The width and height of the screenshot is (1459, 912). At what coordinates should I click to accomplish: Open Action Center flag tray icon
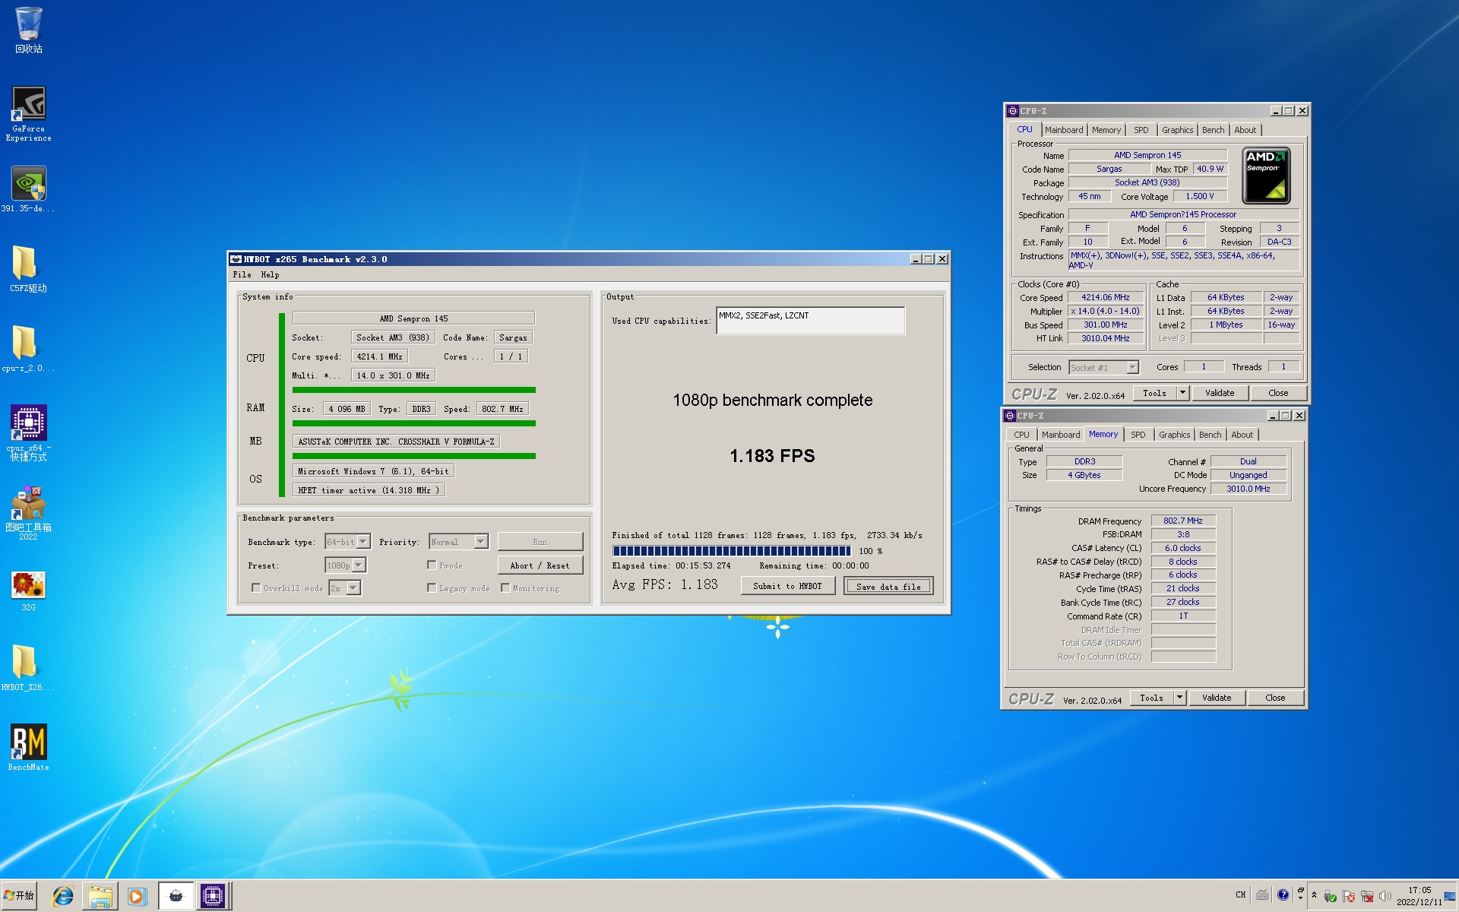1349,897
